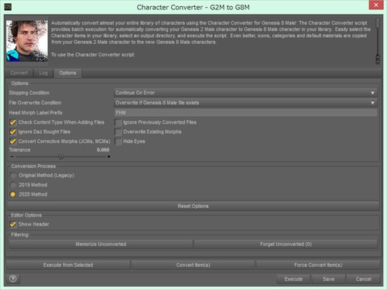The height and width of the screenshot is (290, 387).
Task: Select the Options tab
Action: click(67, 73)
